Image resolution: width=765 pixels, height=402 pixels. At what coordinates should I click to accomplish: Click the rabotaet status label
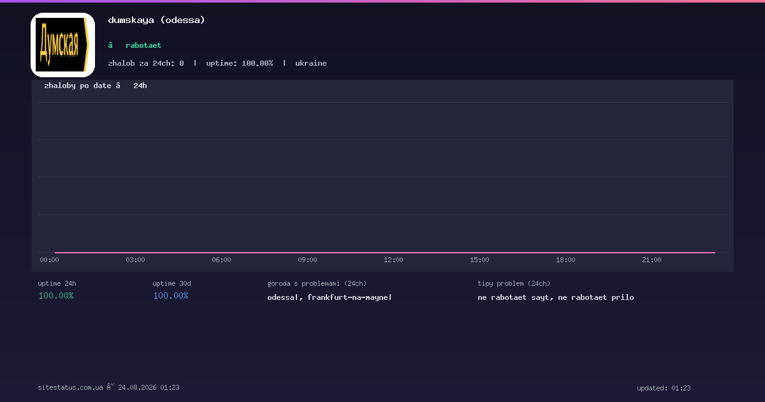coord(143,45)
